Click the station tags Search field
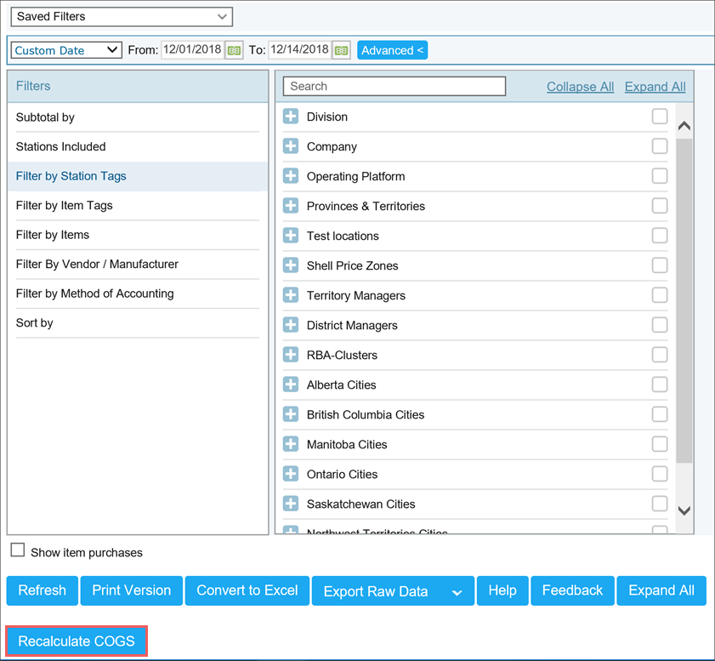This screenshot has width=715, height=661. click(x=394, y=86)
